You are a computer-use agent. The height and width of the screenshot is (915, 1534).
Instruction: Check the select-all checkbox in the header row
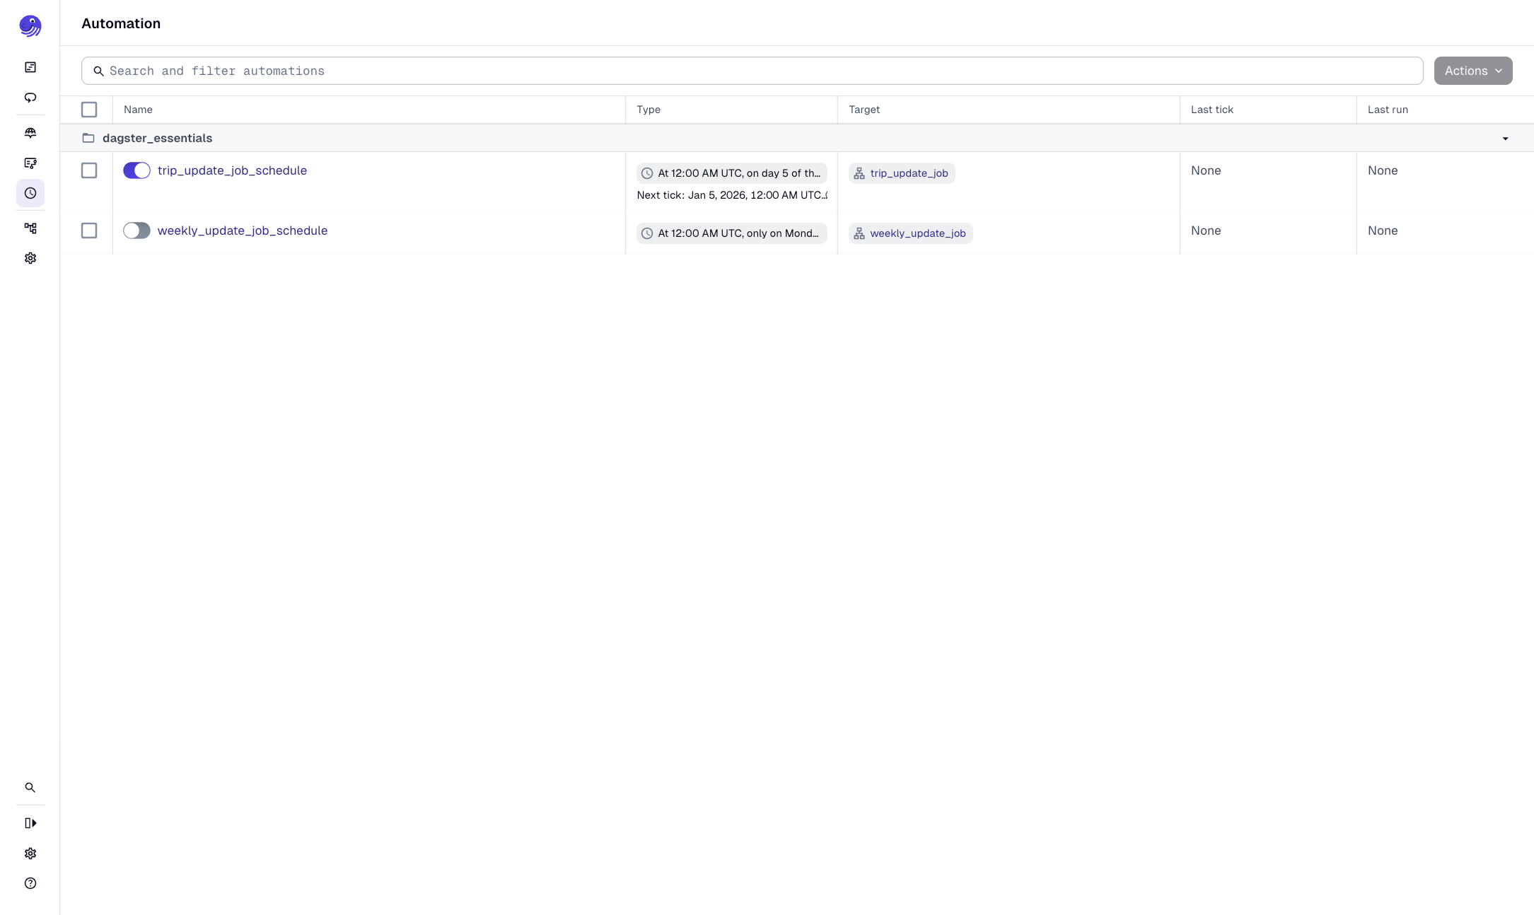[89, 110]
